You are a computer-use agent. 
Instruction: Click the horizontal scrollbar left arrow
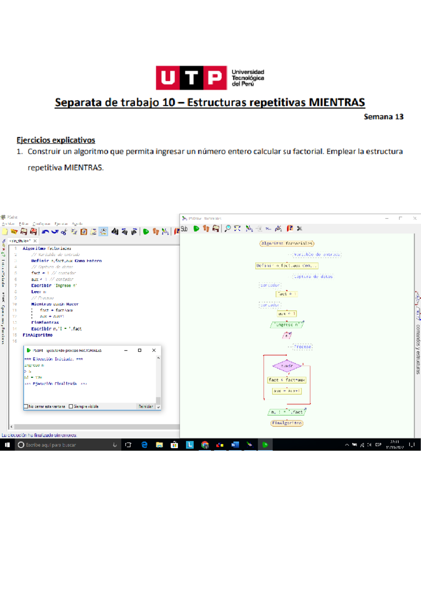point(12,427)
